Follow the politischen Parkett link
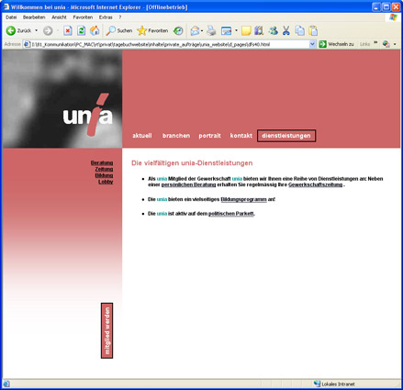Viewport: 403px width, 390px height. pos(231,214)
